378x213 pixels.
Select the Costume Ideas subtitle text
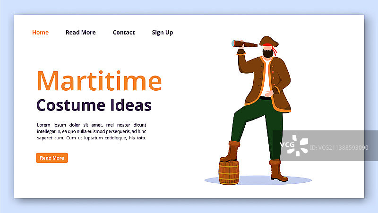pos(94,105)
